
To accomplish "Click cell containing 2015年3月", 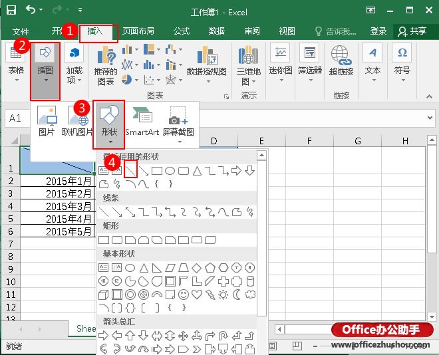I will tap(58, 206).
